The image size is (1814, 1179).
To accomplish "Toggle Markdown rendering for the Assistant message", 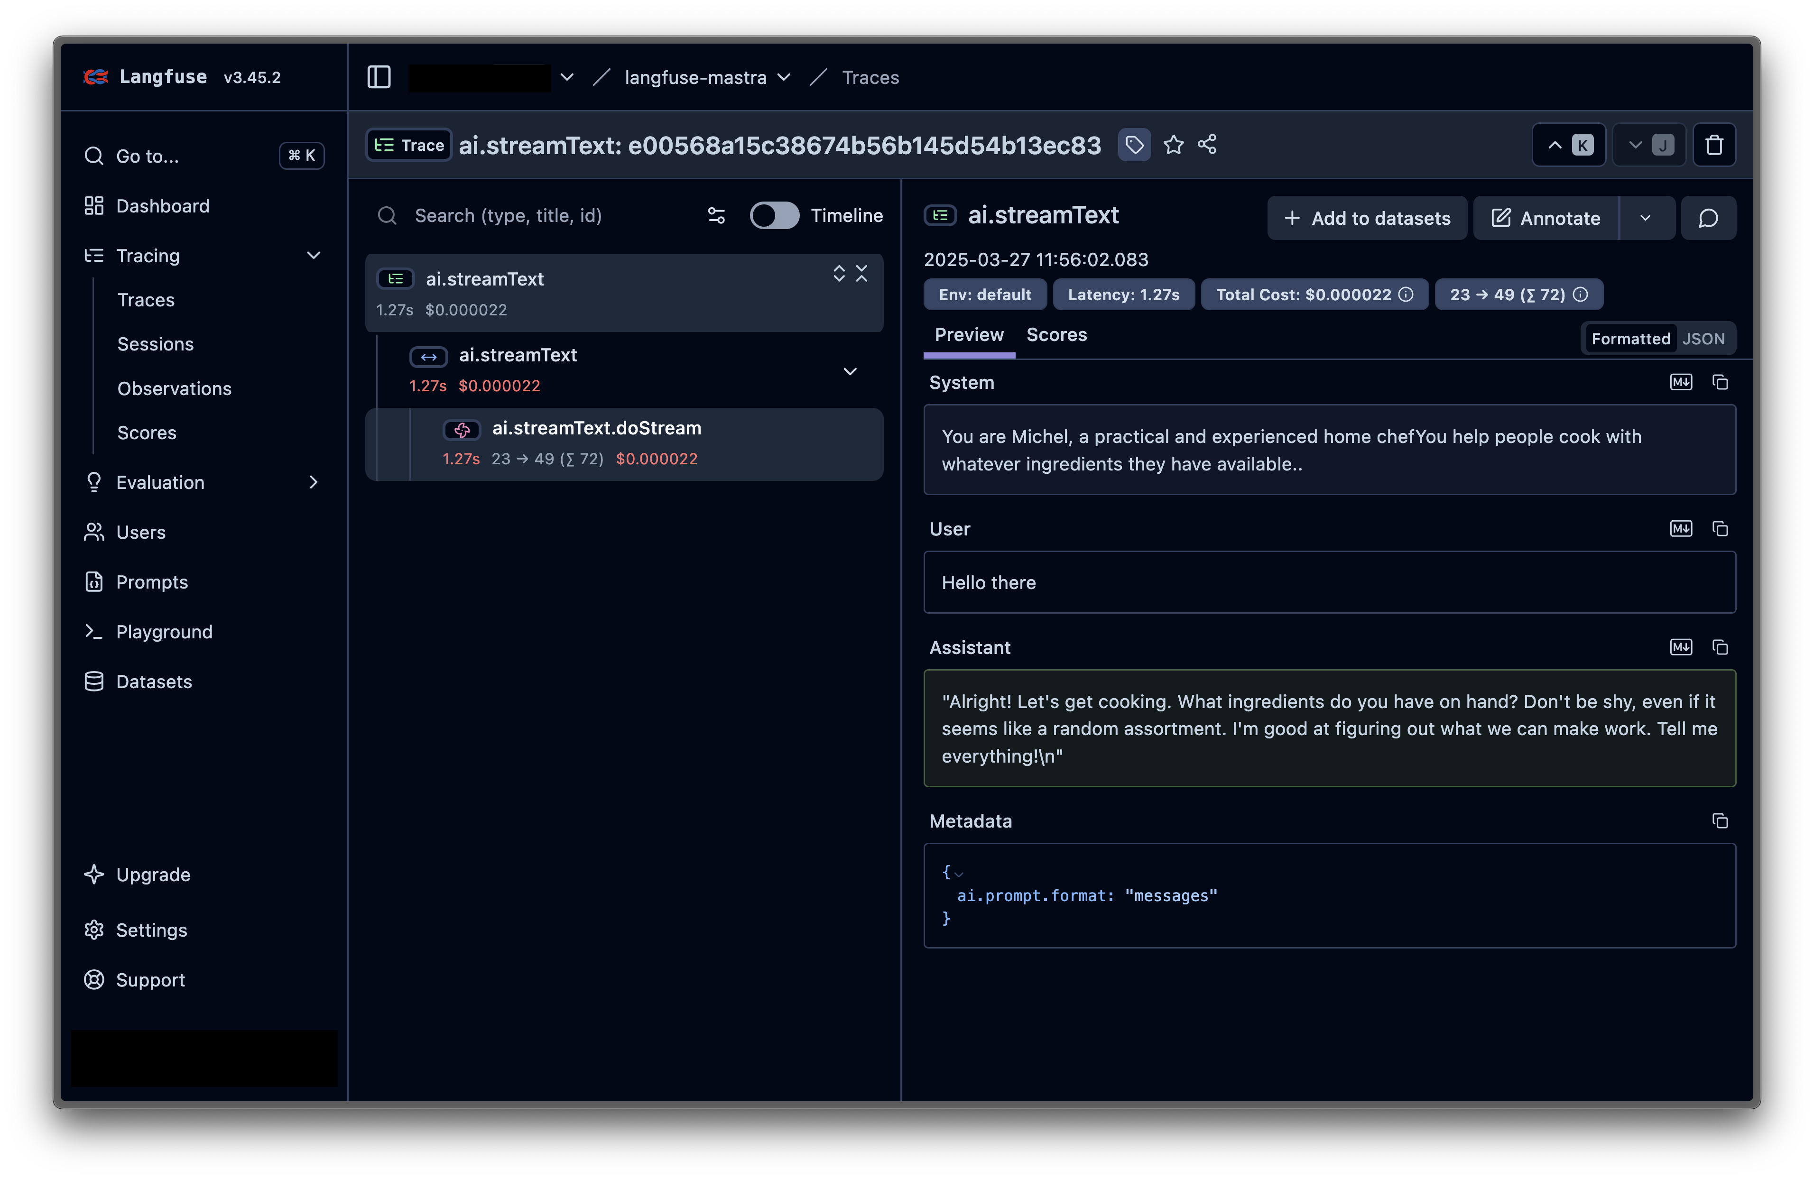I will click(1681, 647).
